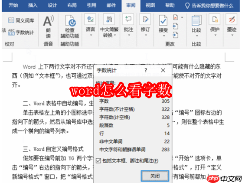The image size is (242, 183).
Task: Click the 中文简繁转换 icon
Action: 109,19
